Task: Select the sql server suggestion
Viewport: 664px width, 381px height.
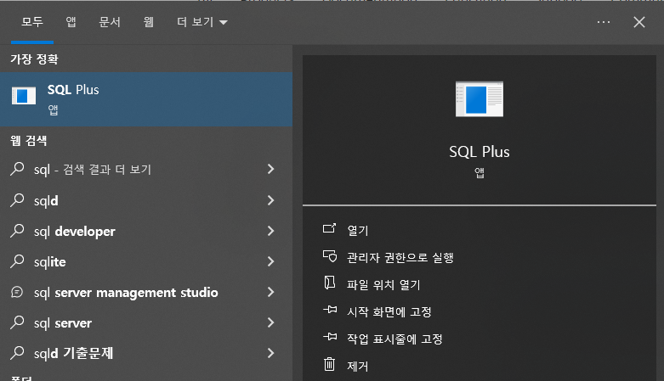Action: click(x=146, y=322)
